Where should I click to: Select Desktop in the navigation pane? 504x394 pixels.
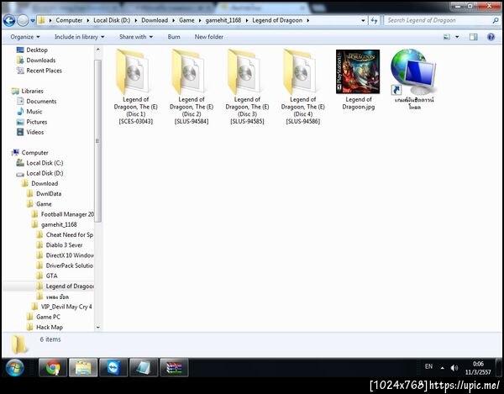[x=33, y=50]
